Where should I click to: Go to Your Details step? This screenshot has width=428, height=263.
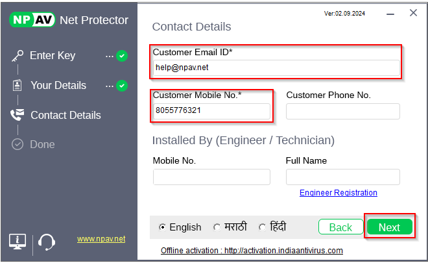(58, 85)
